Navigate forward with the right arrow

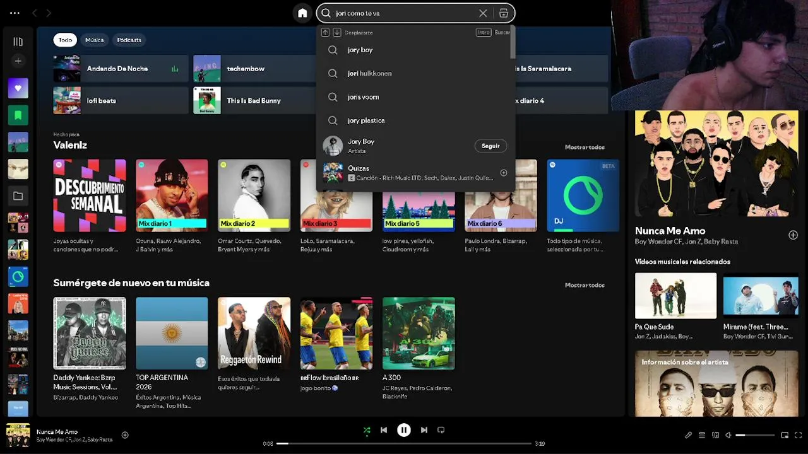tap(49, 13)
